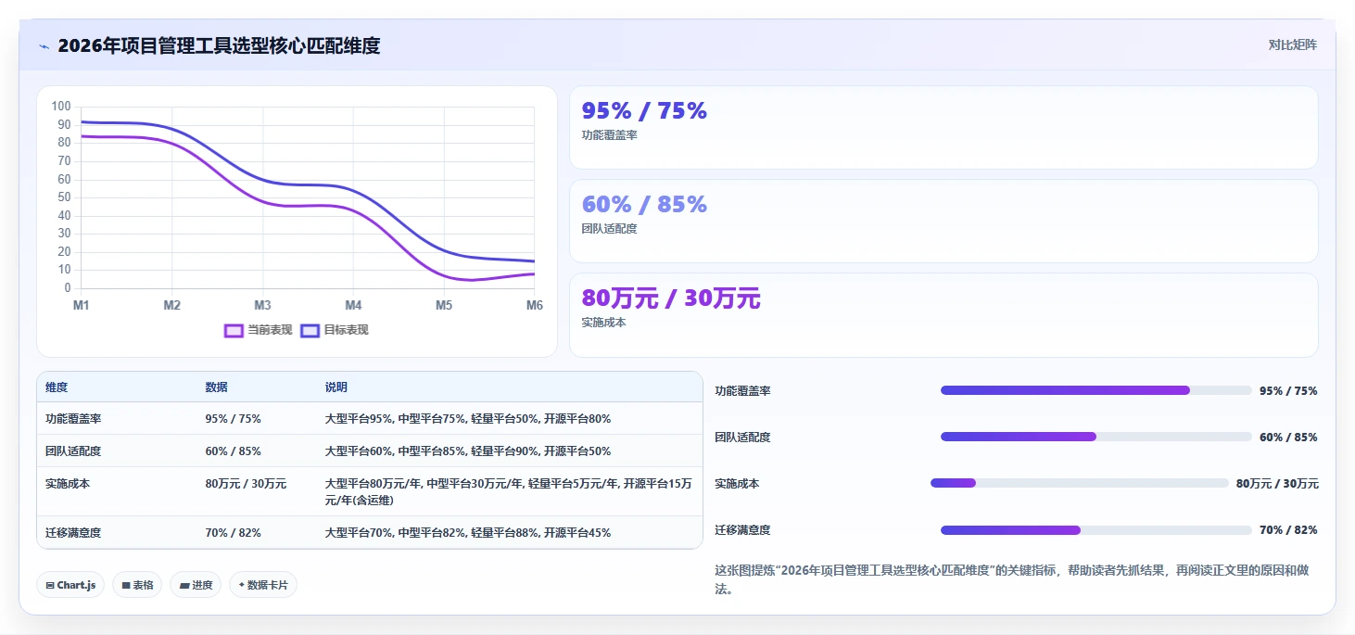Select the 迁移满意度 table row label
The image size is (1355, 635).
coord(73,533)
